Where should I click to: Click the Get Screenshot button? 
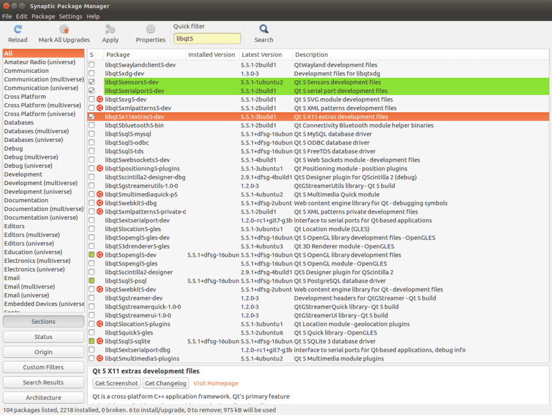116,383
